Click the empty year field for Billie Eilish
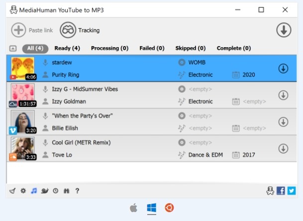 (x=255, y=128)
